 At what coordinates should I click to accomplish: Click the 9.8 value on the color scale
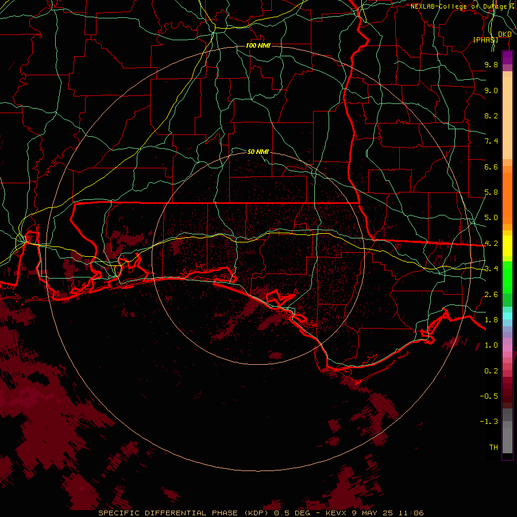(491, 64)
